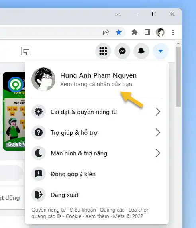Click the settings gear icon
This screenshot has height=228, width=196.
pyautogui.click(x=39, y=112)
